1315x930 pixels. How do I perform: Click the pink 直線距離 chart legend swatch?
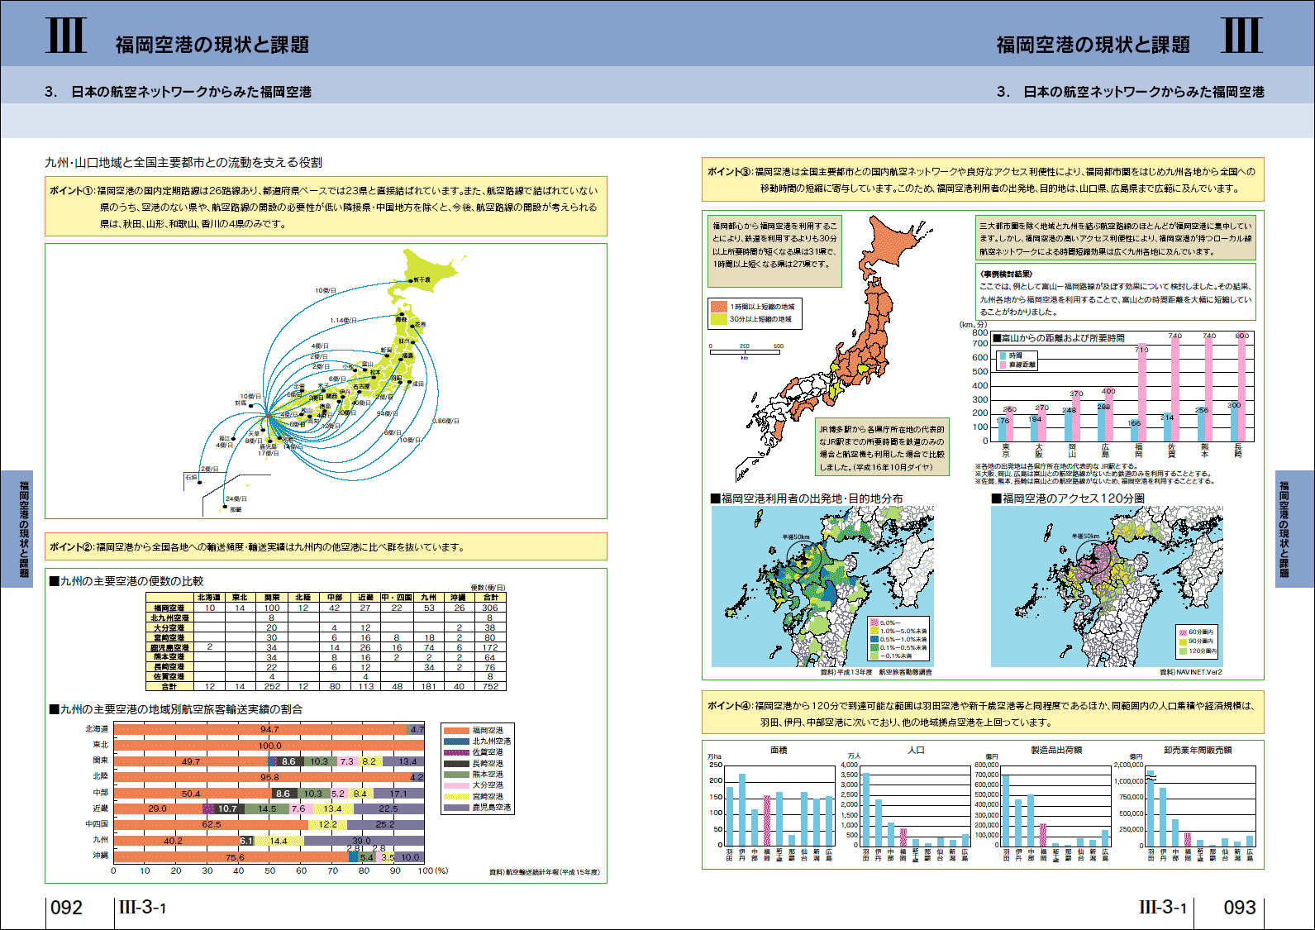pyautogui.click(x=1003, y=365)
